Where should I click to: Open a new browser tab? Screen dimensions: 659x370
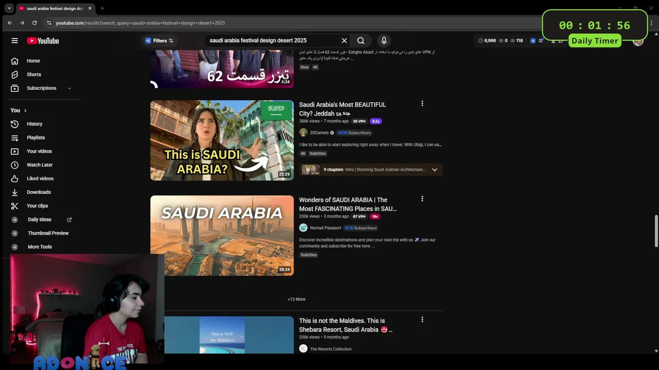(102, 8)
